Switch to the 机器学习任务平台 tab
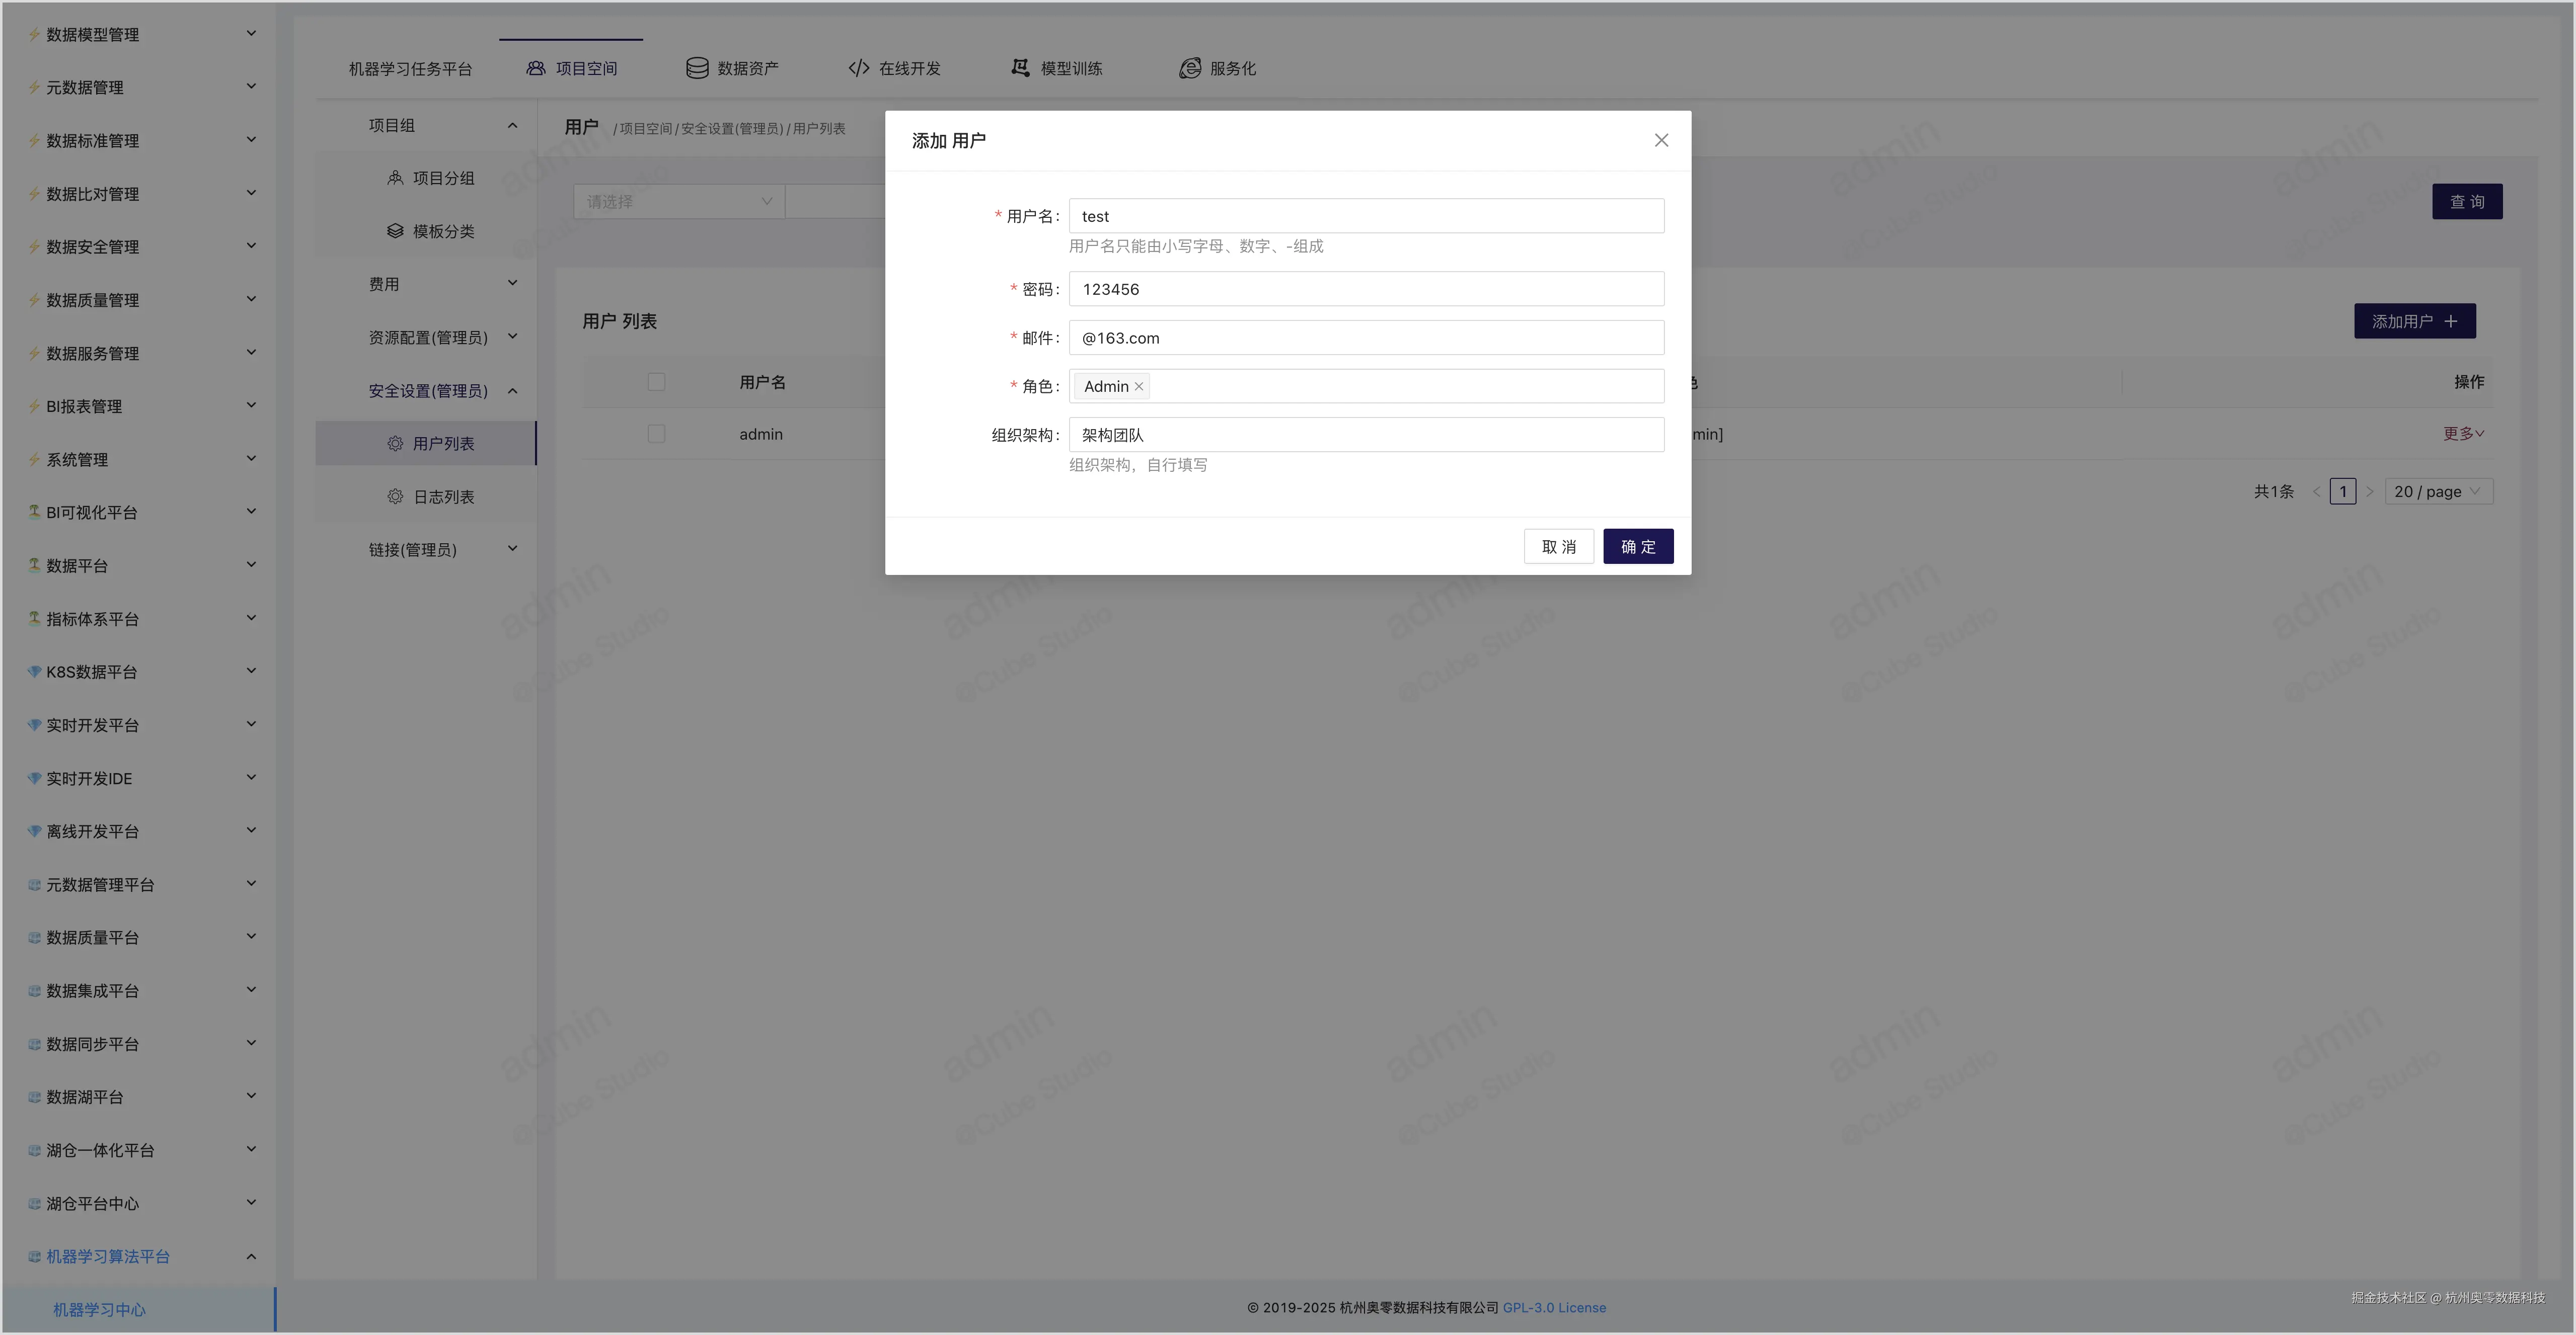The width and height of the screenshot is (2576, 1335). tap(410, 68)
